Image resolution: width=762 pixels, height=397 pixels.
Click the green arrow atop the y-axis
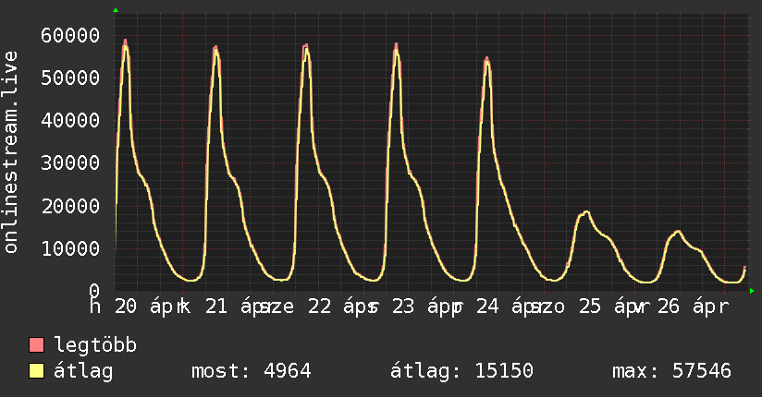116,10
